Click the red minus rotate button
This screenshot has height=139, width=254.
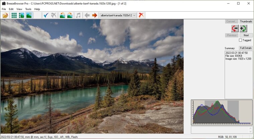235,28
